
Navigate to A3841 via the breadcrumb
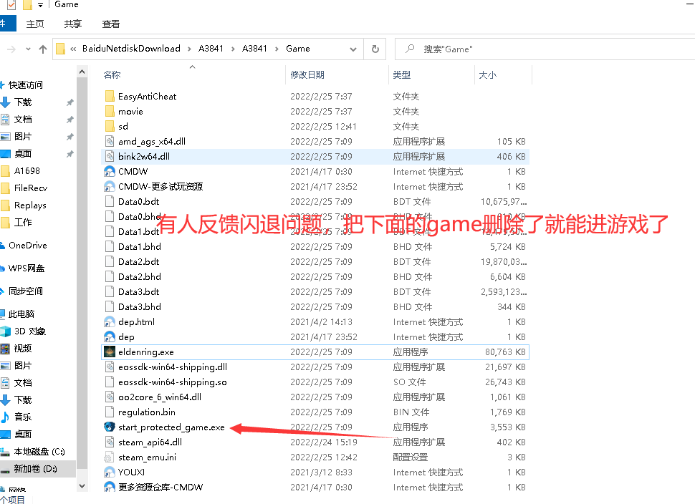211,49
